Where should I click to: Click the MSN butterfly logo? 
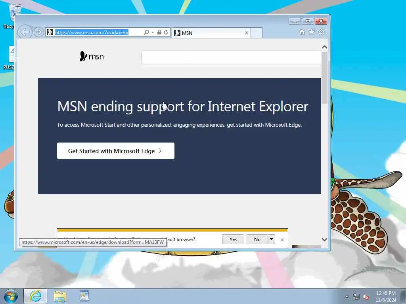click(x=92, y=56)
